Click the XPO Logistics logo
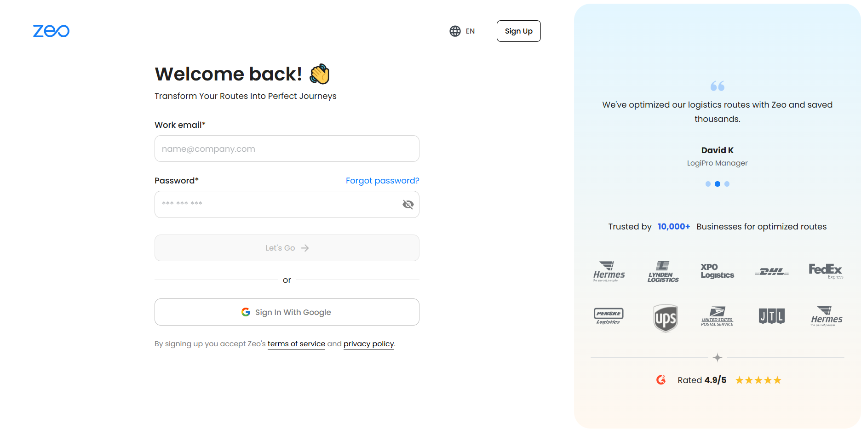 [x=717, y=271]
